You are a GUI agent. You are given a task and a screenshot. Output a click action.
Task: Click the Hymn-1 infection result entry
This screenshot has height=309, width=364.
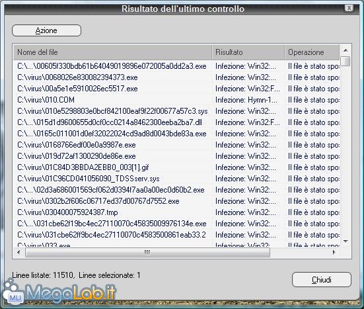tap(246, 100)
